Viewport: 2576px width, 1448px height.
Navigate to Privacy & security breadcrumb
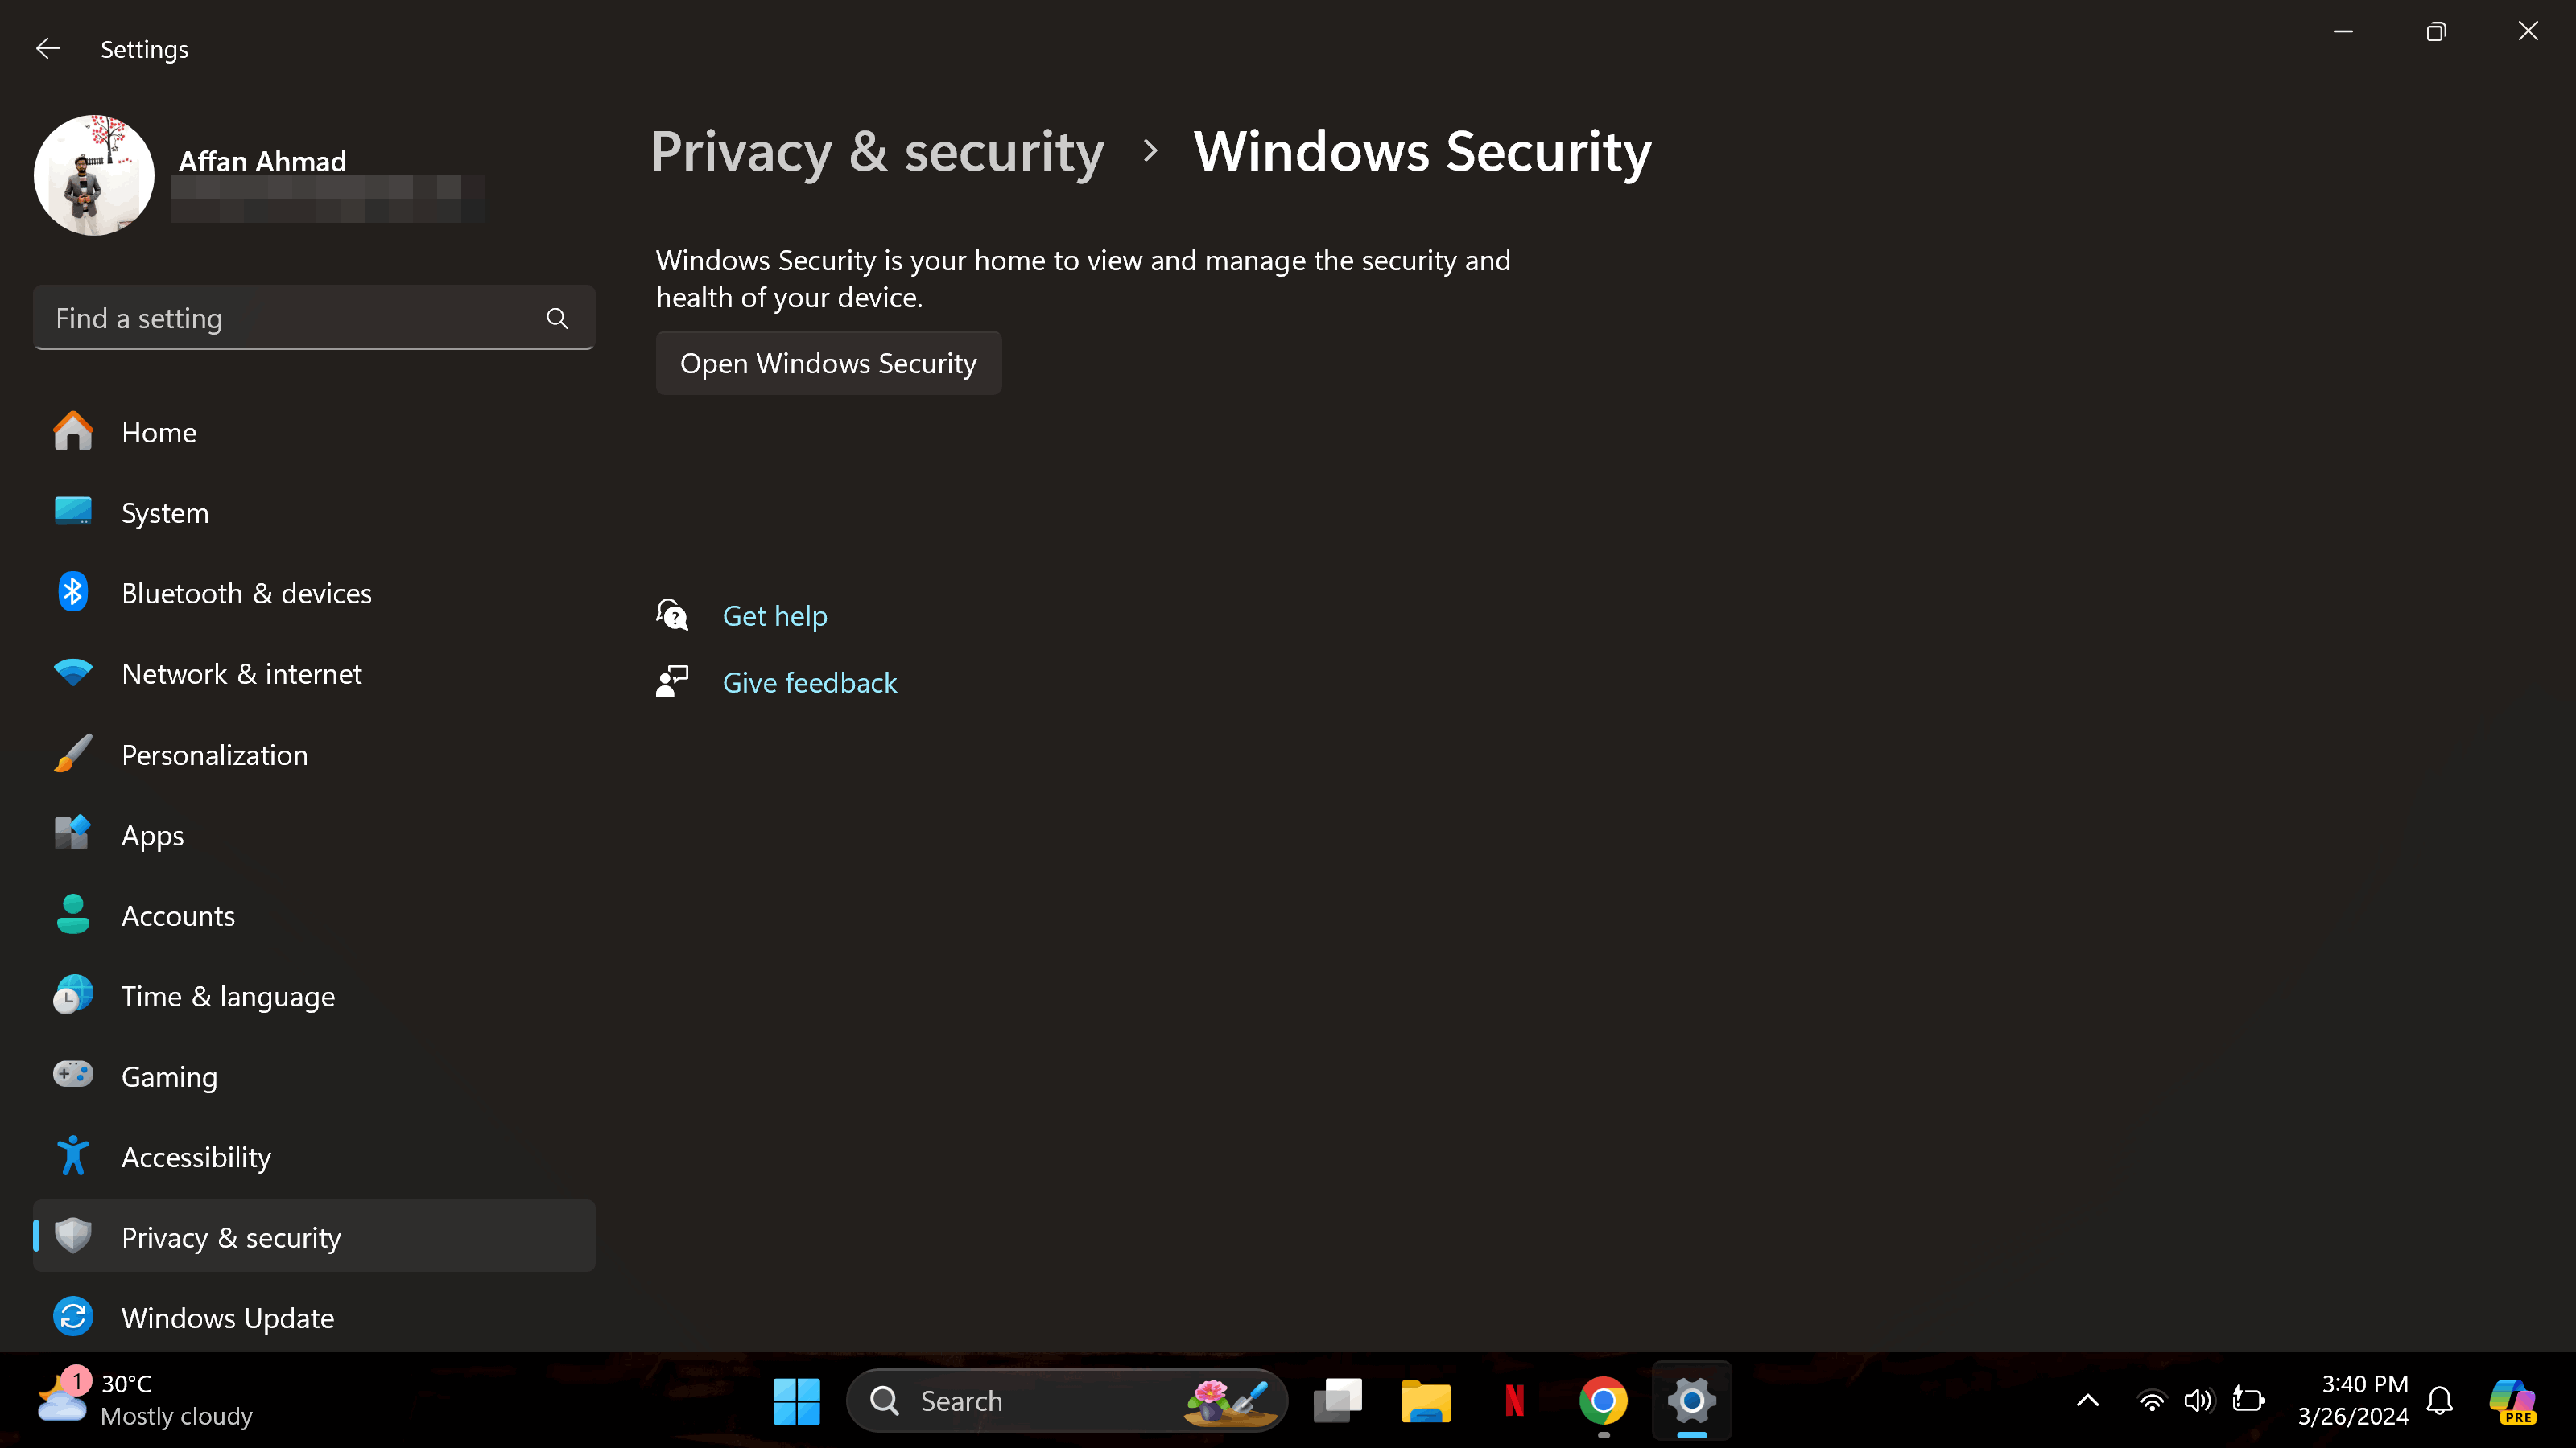[877, 152]
